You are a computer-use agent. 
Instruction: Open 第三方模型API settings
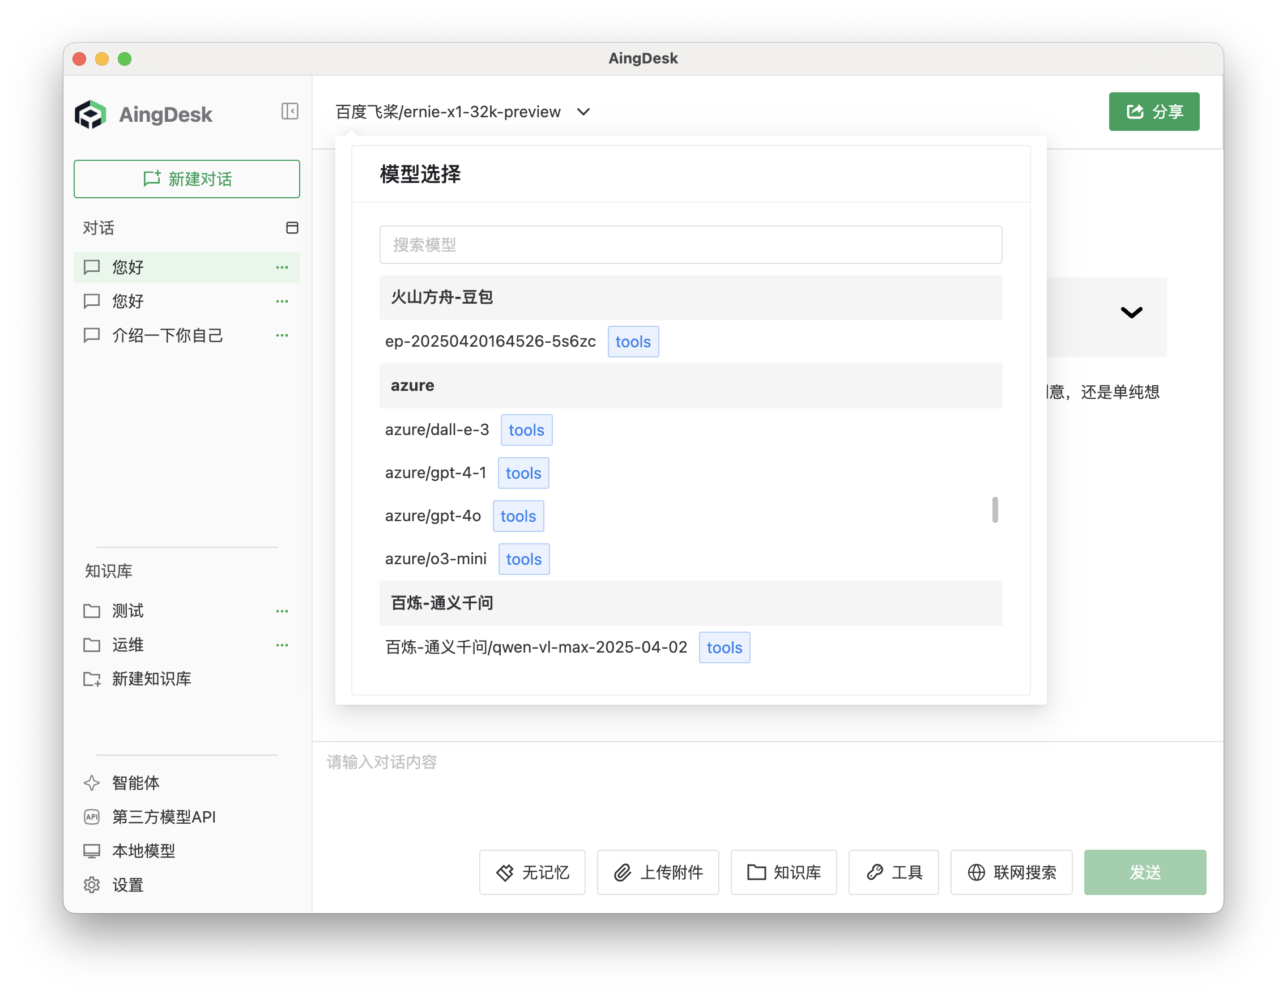(163, 817)
